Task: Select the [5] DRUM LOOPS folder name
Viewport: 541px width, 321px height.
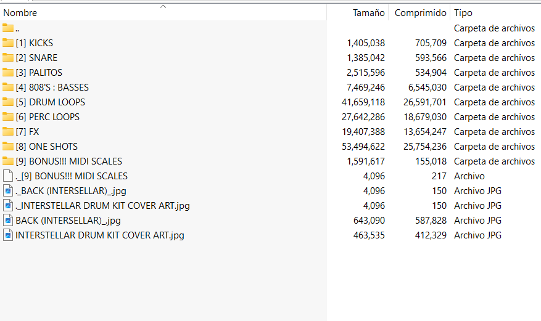Action: tap(51, 102)
